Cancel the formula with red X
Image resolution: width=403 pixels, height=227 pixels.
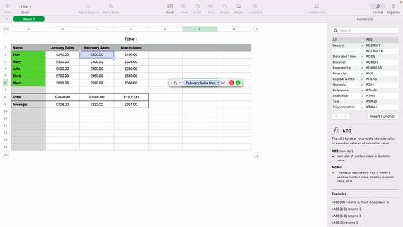click(232, 83)
